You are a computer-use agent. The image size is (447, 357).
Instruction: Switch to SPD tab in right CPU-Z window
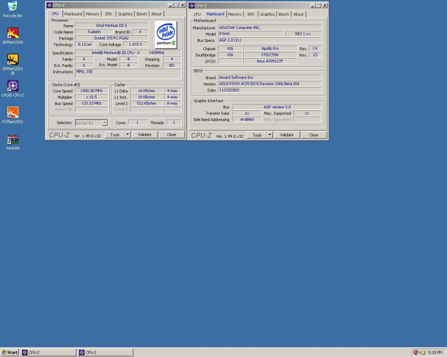click(x=250, y=14)
